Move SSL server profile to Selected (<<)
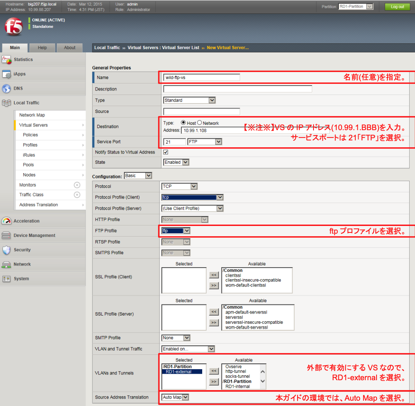Screen dimensions: 415x406 click(x=214, y=312)
